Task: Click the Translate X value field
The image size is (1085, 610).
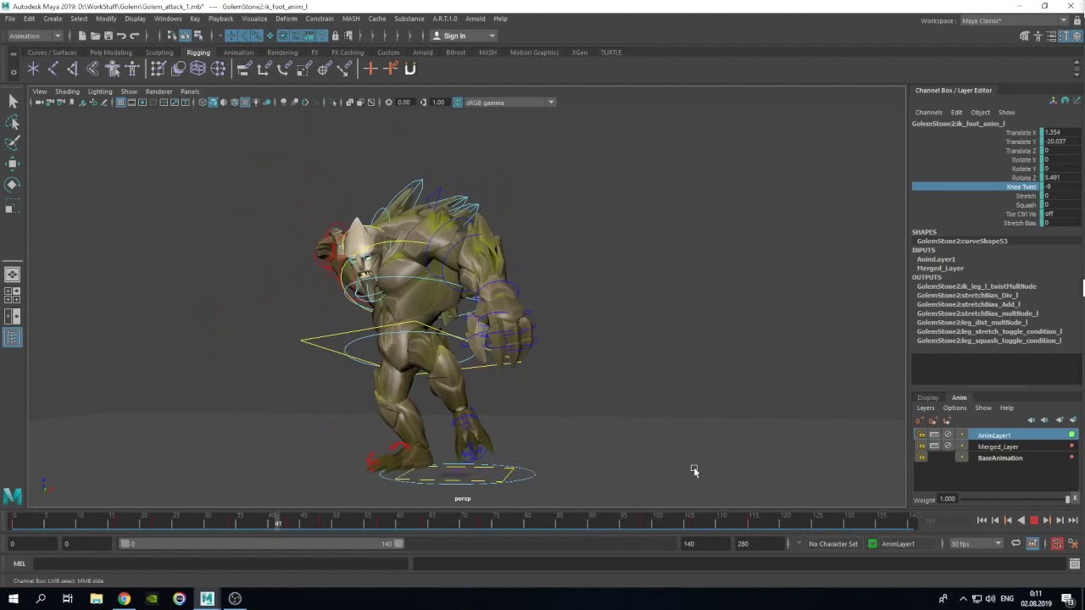Action: click(1060, 132)
